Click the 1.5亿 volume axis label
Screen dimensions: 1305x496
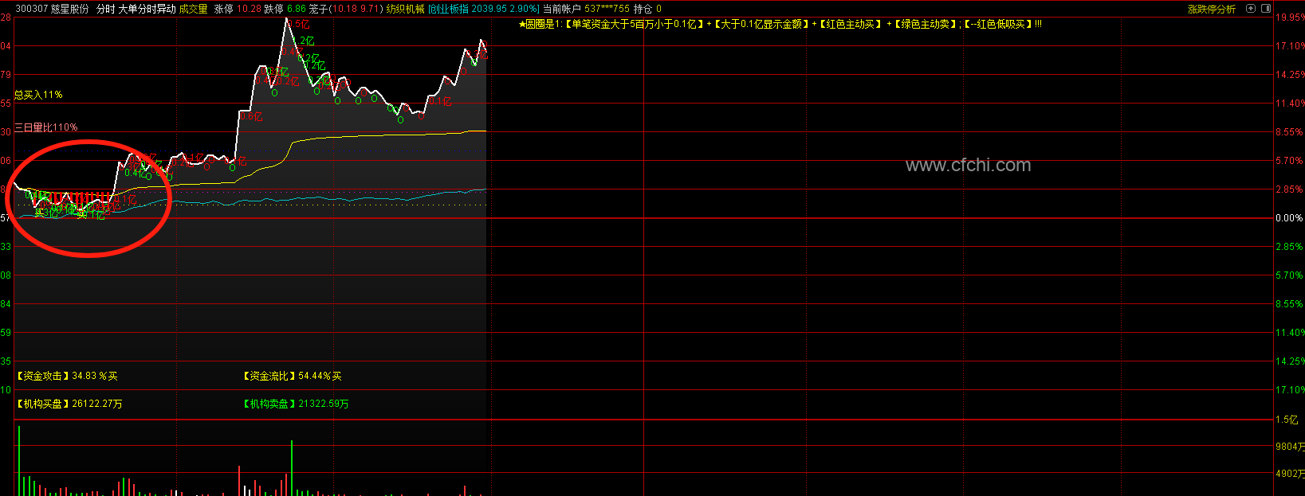point(1287,420)
